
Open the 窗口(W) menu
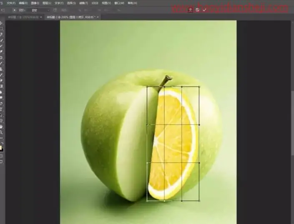119,3
